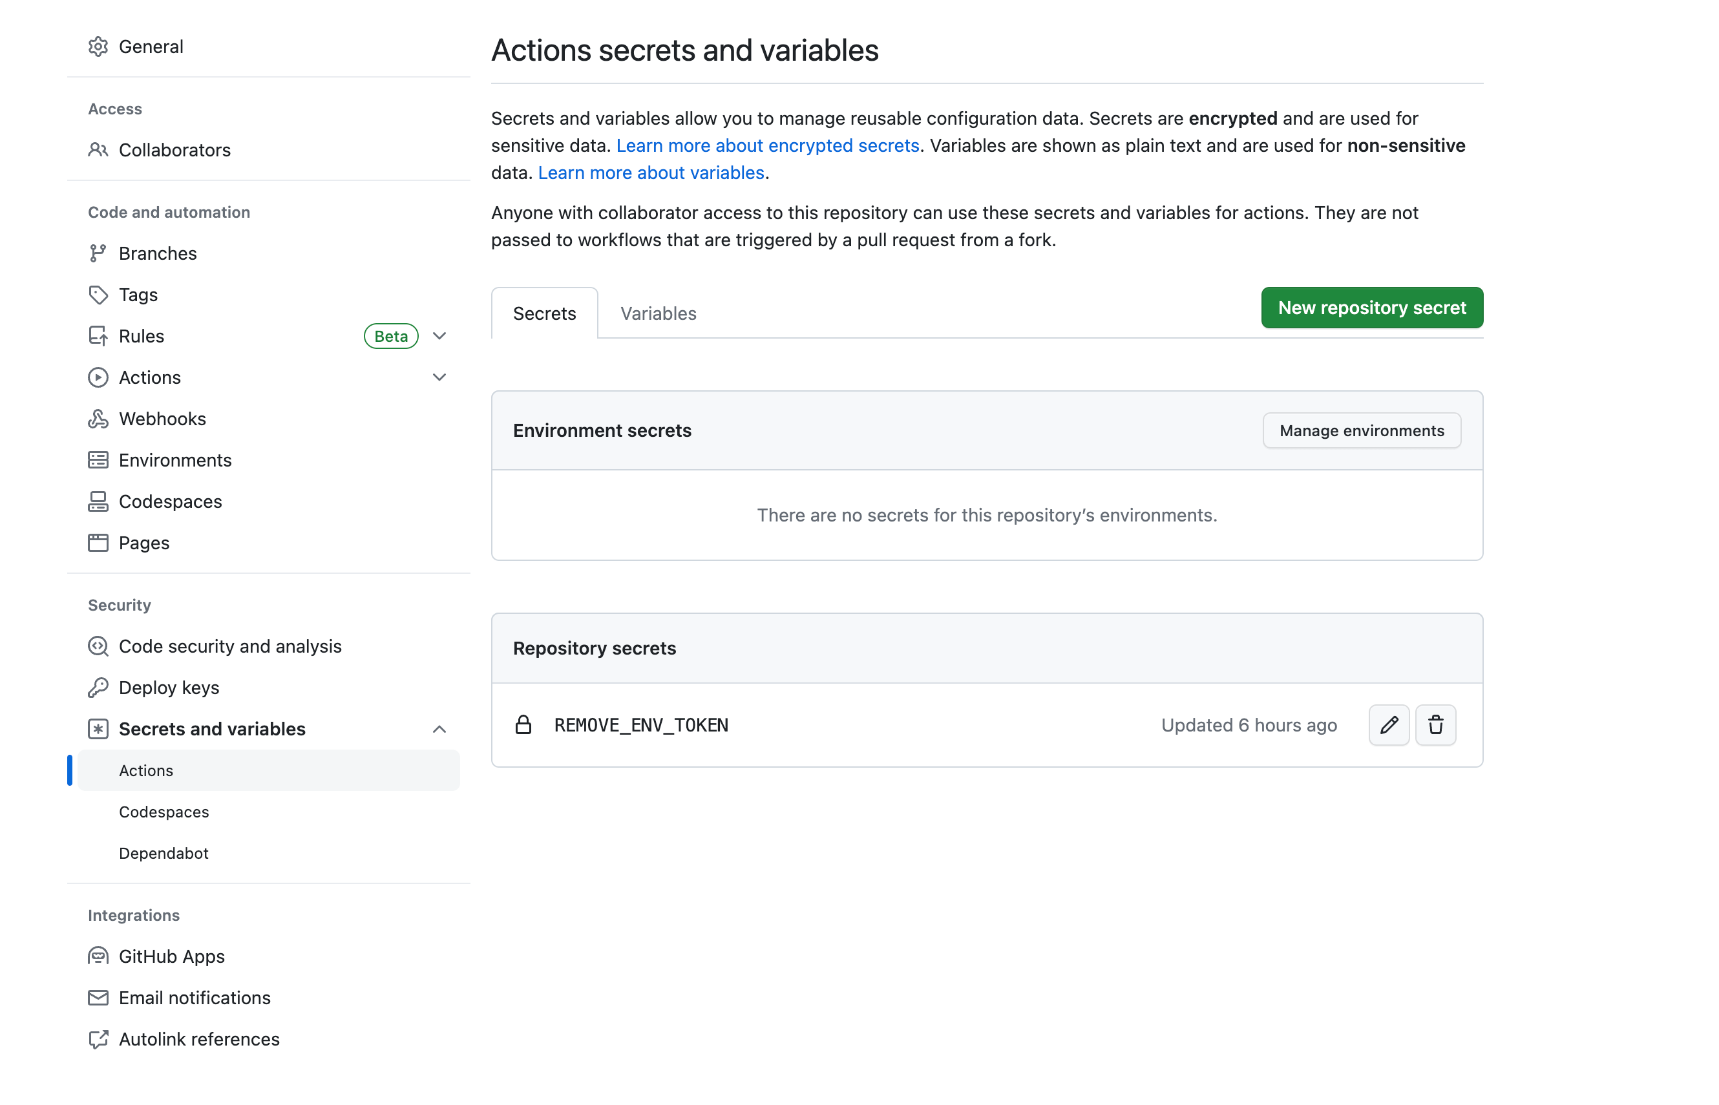Screen dimensions: 1719x1105
Task: Select the Collaborators people icon
Action: (x=99, y=149)
